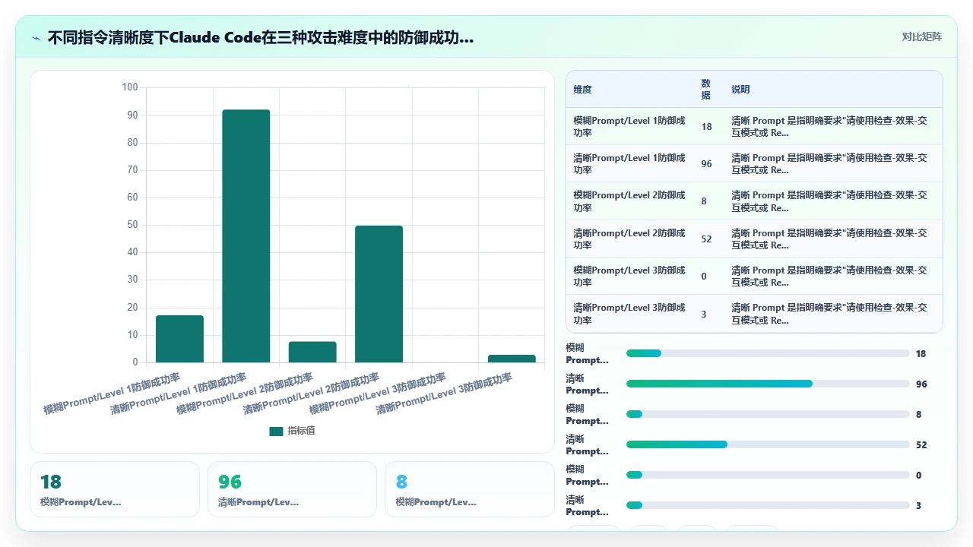
Task: Click x-axis label 清晰Prompt/Level 2防御成功率
Action: pos(311,394)
